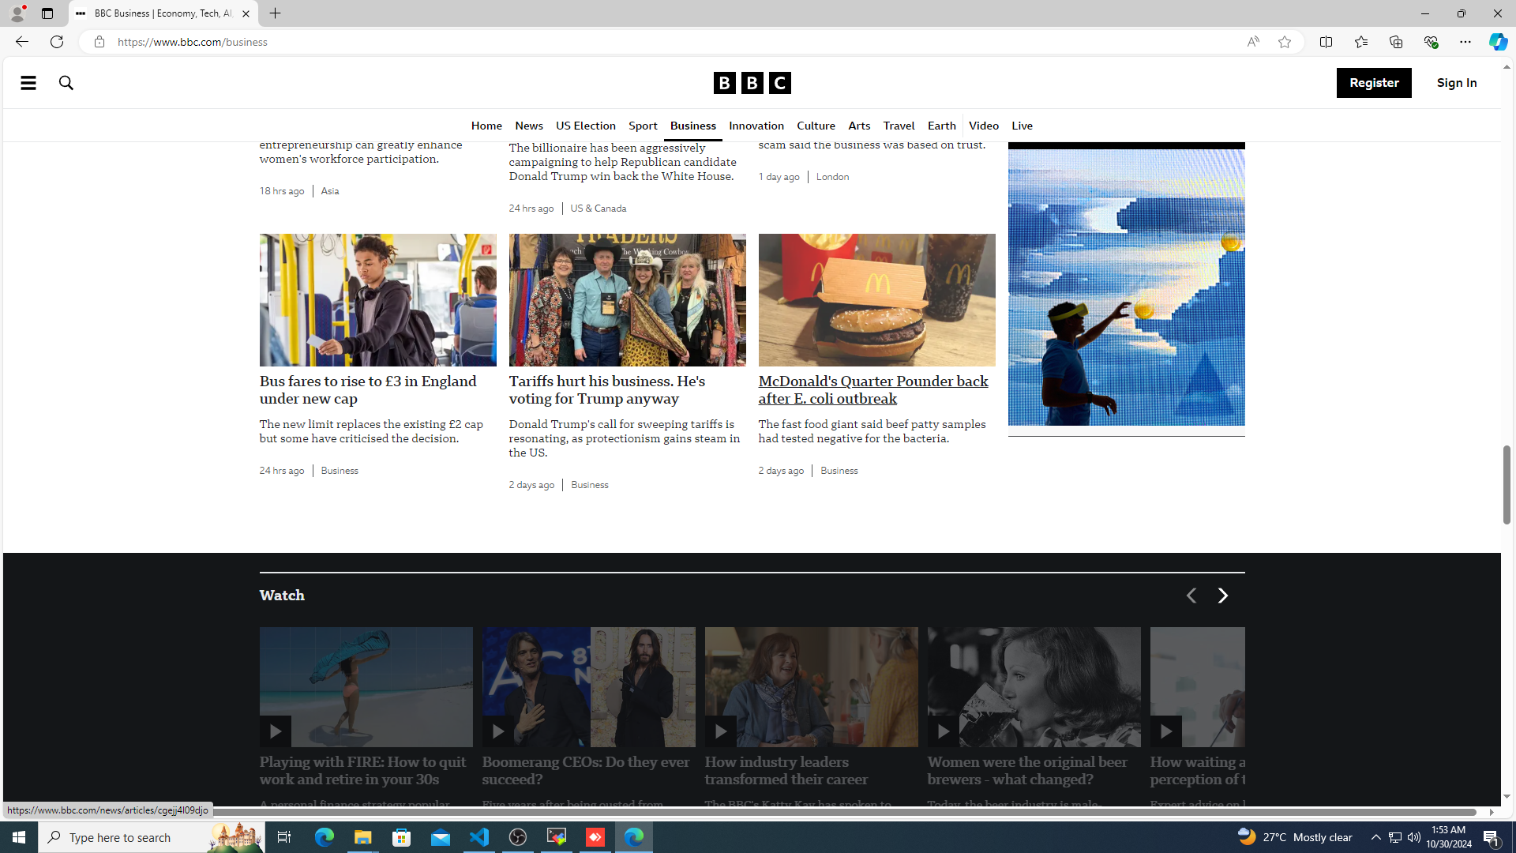1516x853 pixels.
Task: Open Tariffs hurt his business article
Action: coord(606,390)
